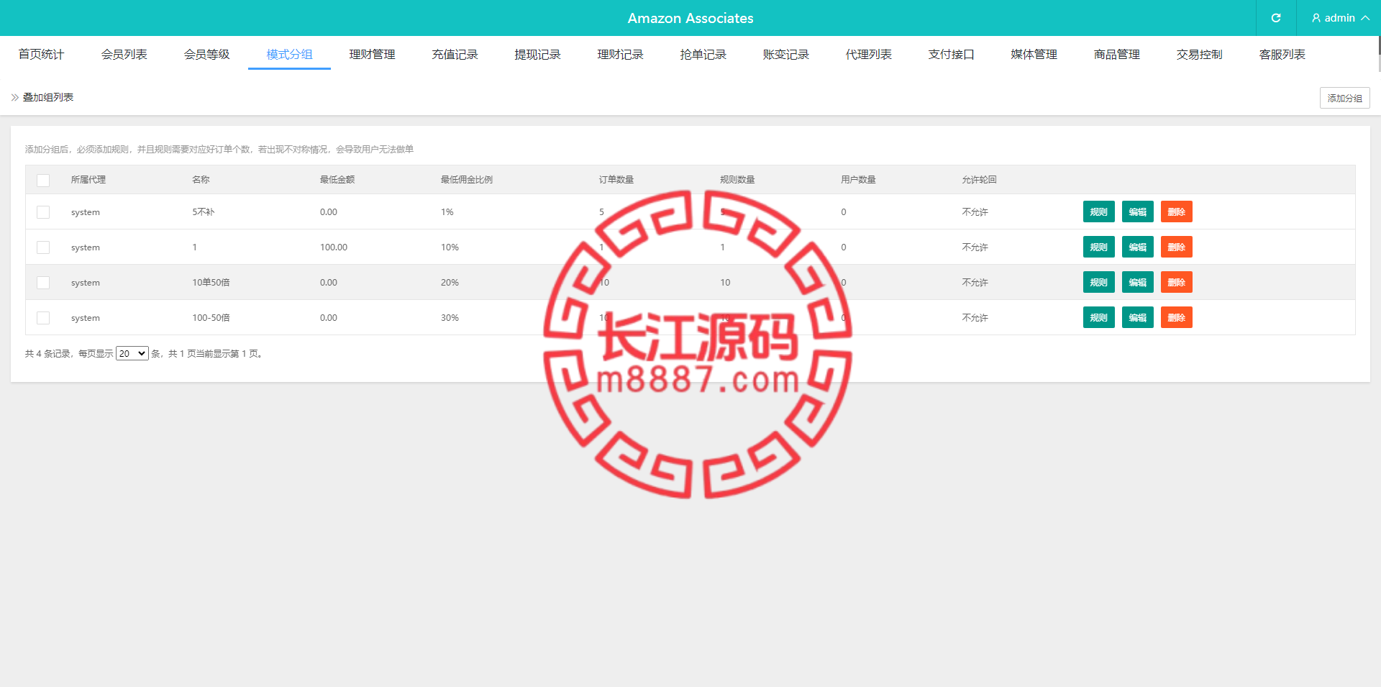Go to 代理列表 tab

point(868,55)
